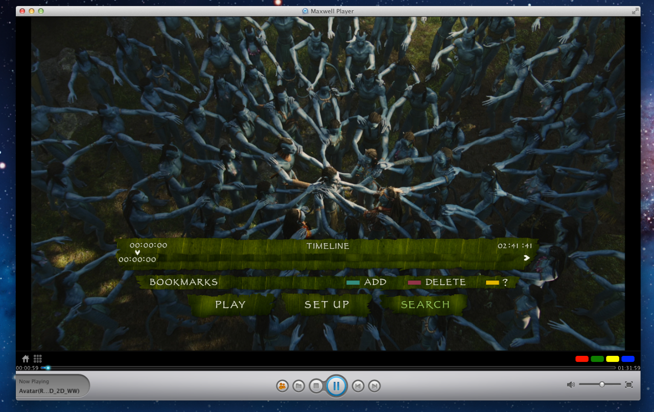Choose SEARCH in the disc menu
Viewport: 654px width, 412px height.
pos(425,305)
